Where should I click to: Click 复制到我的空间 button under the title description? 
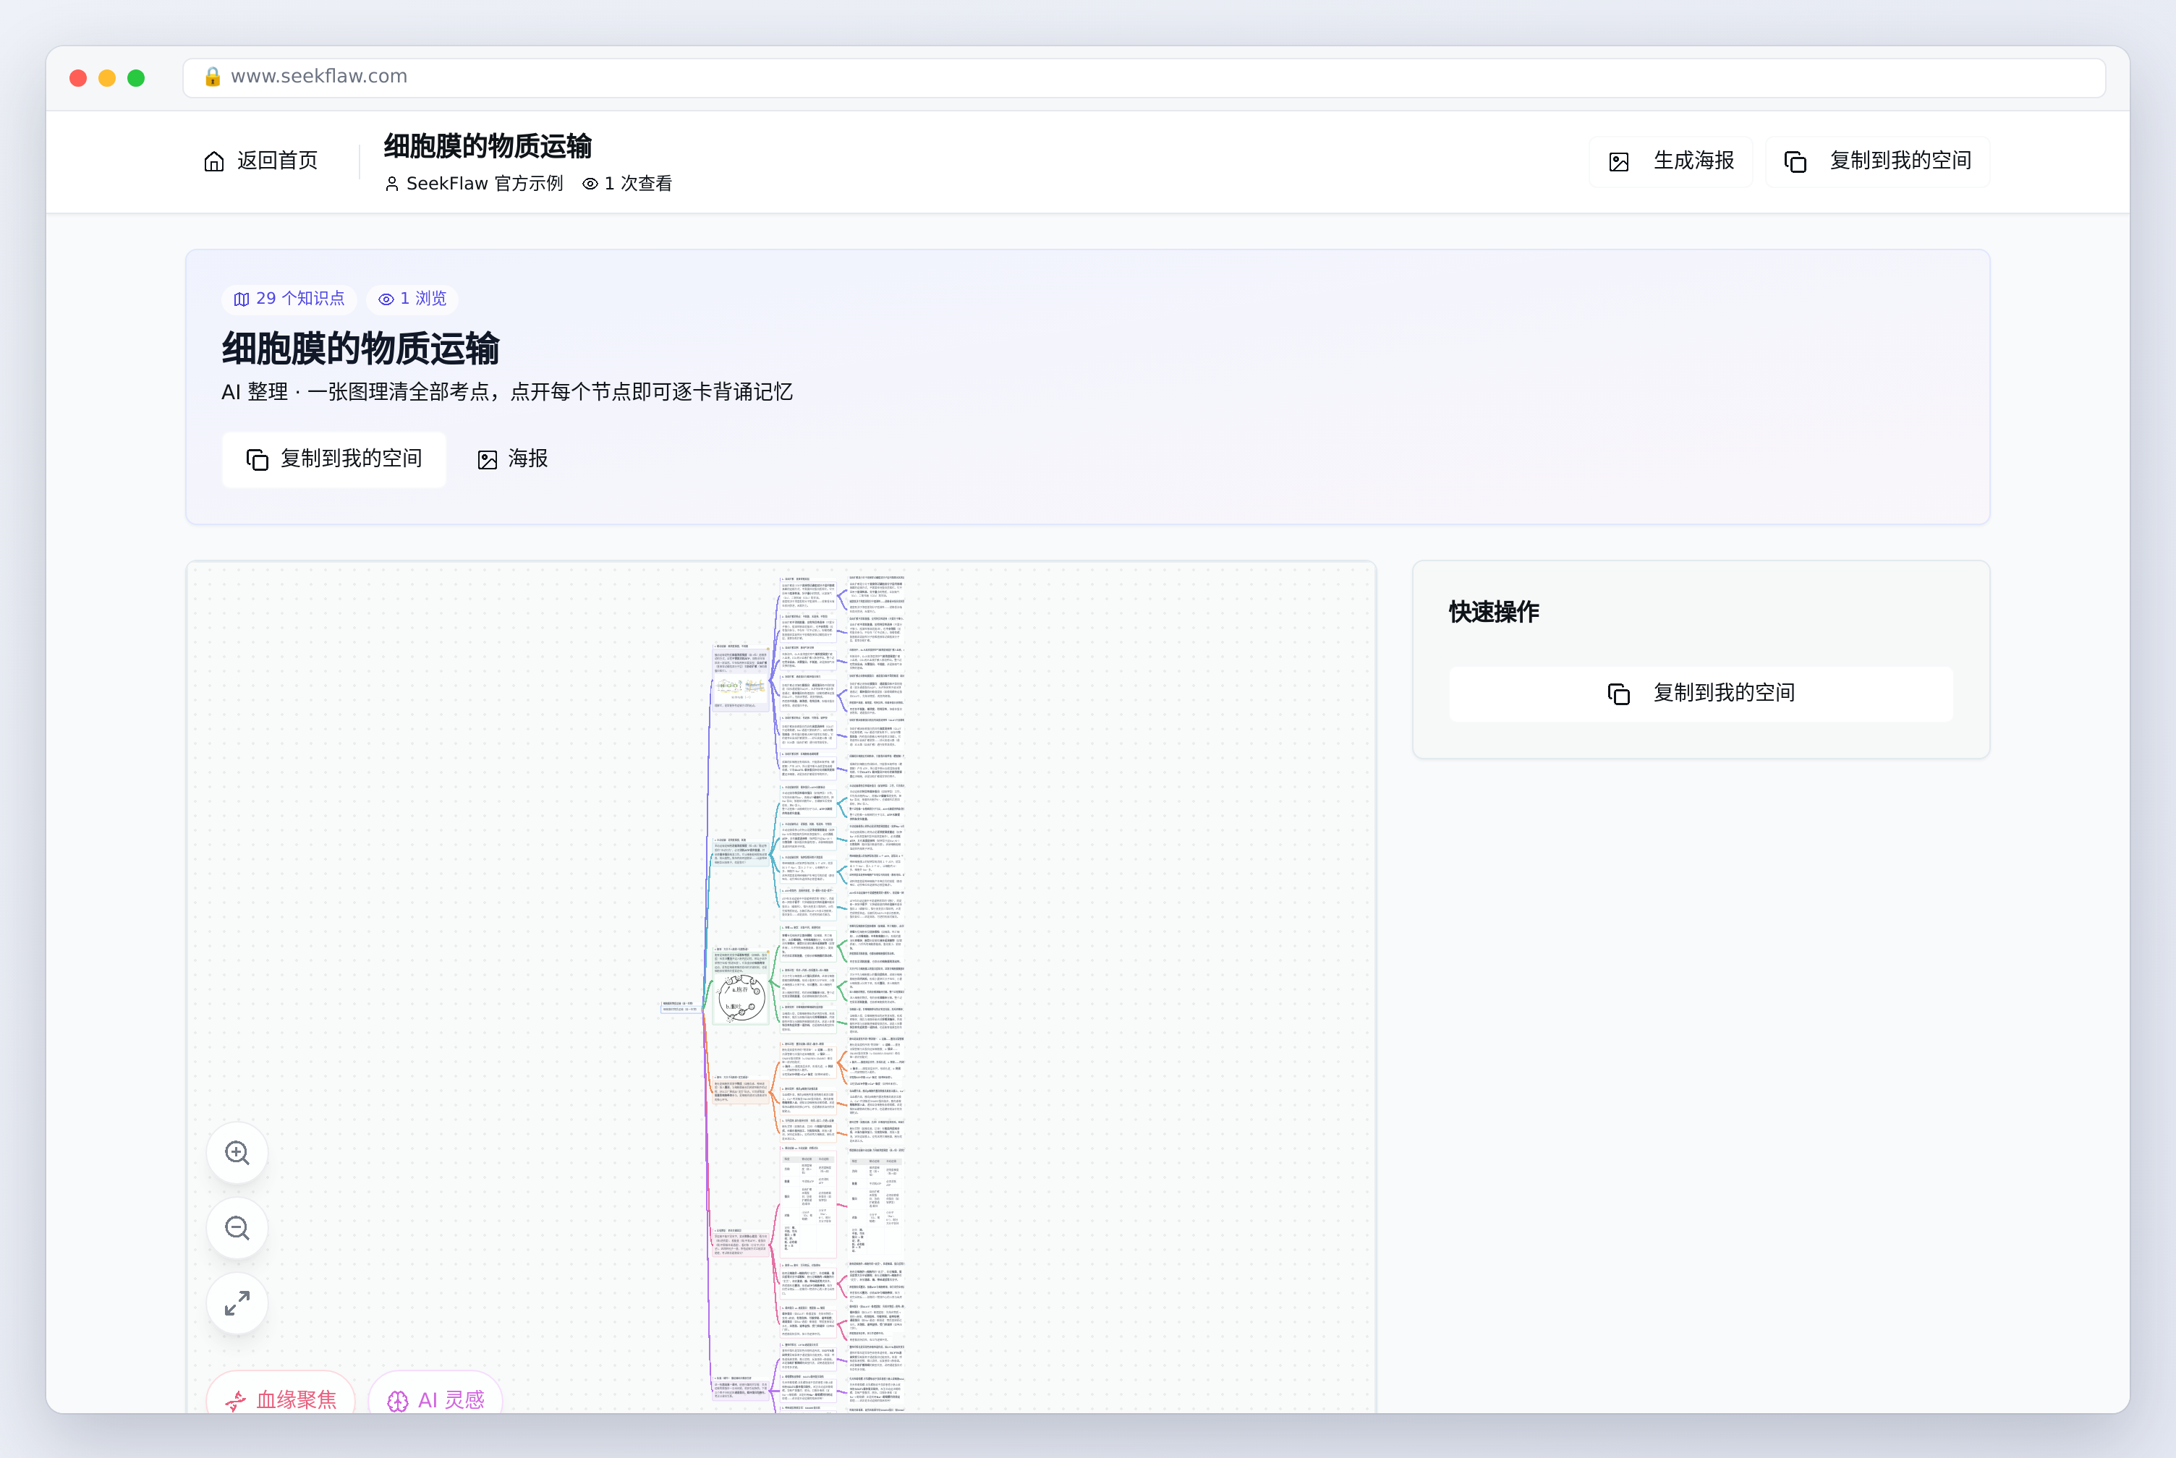pyautogui.click(x=333, y=459)
